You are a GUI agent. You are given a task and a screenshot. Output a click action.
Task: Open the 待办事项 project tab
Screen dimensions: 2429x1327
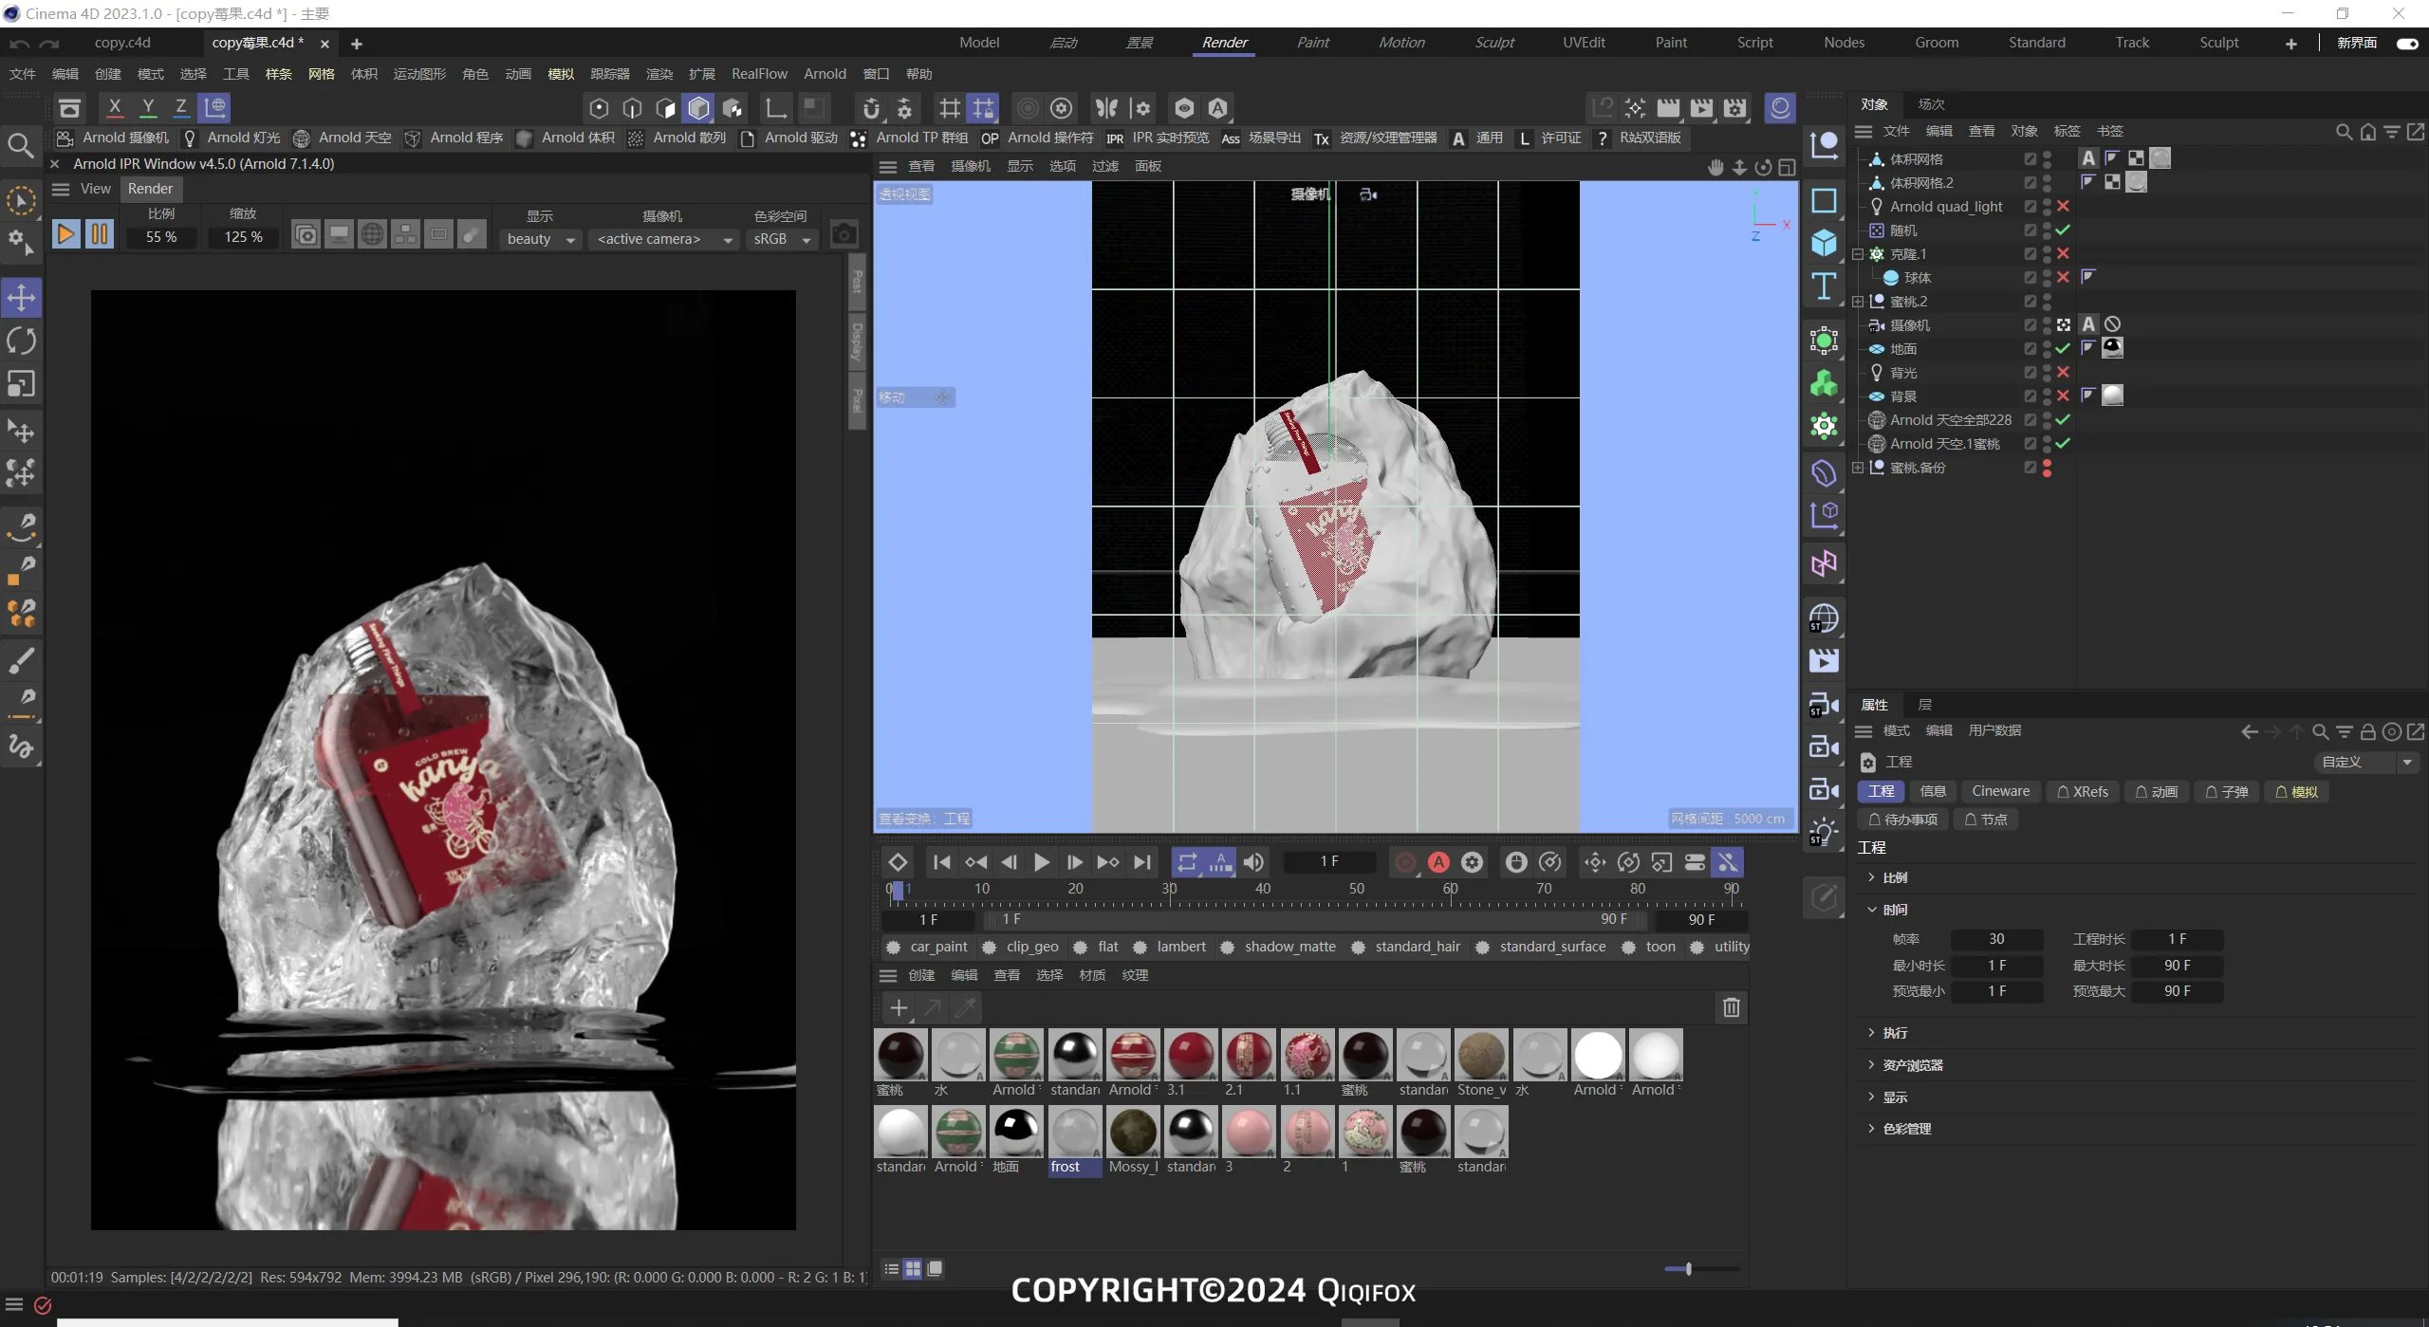[1902, 820]
